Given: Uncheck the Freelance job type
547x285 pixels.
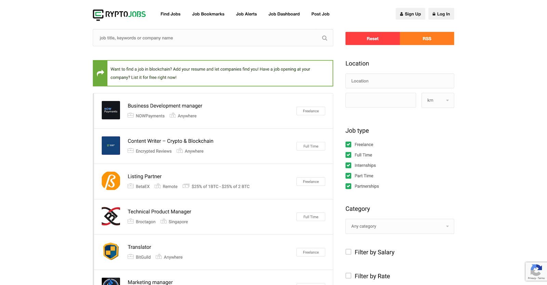Looking at the screenshot, I should pyautogui.click(x=348, y=144).
